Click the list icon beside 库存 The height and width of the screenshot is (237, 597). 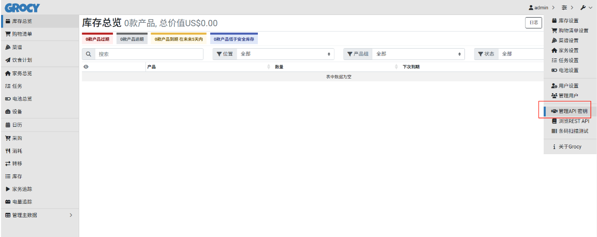8,176
